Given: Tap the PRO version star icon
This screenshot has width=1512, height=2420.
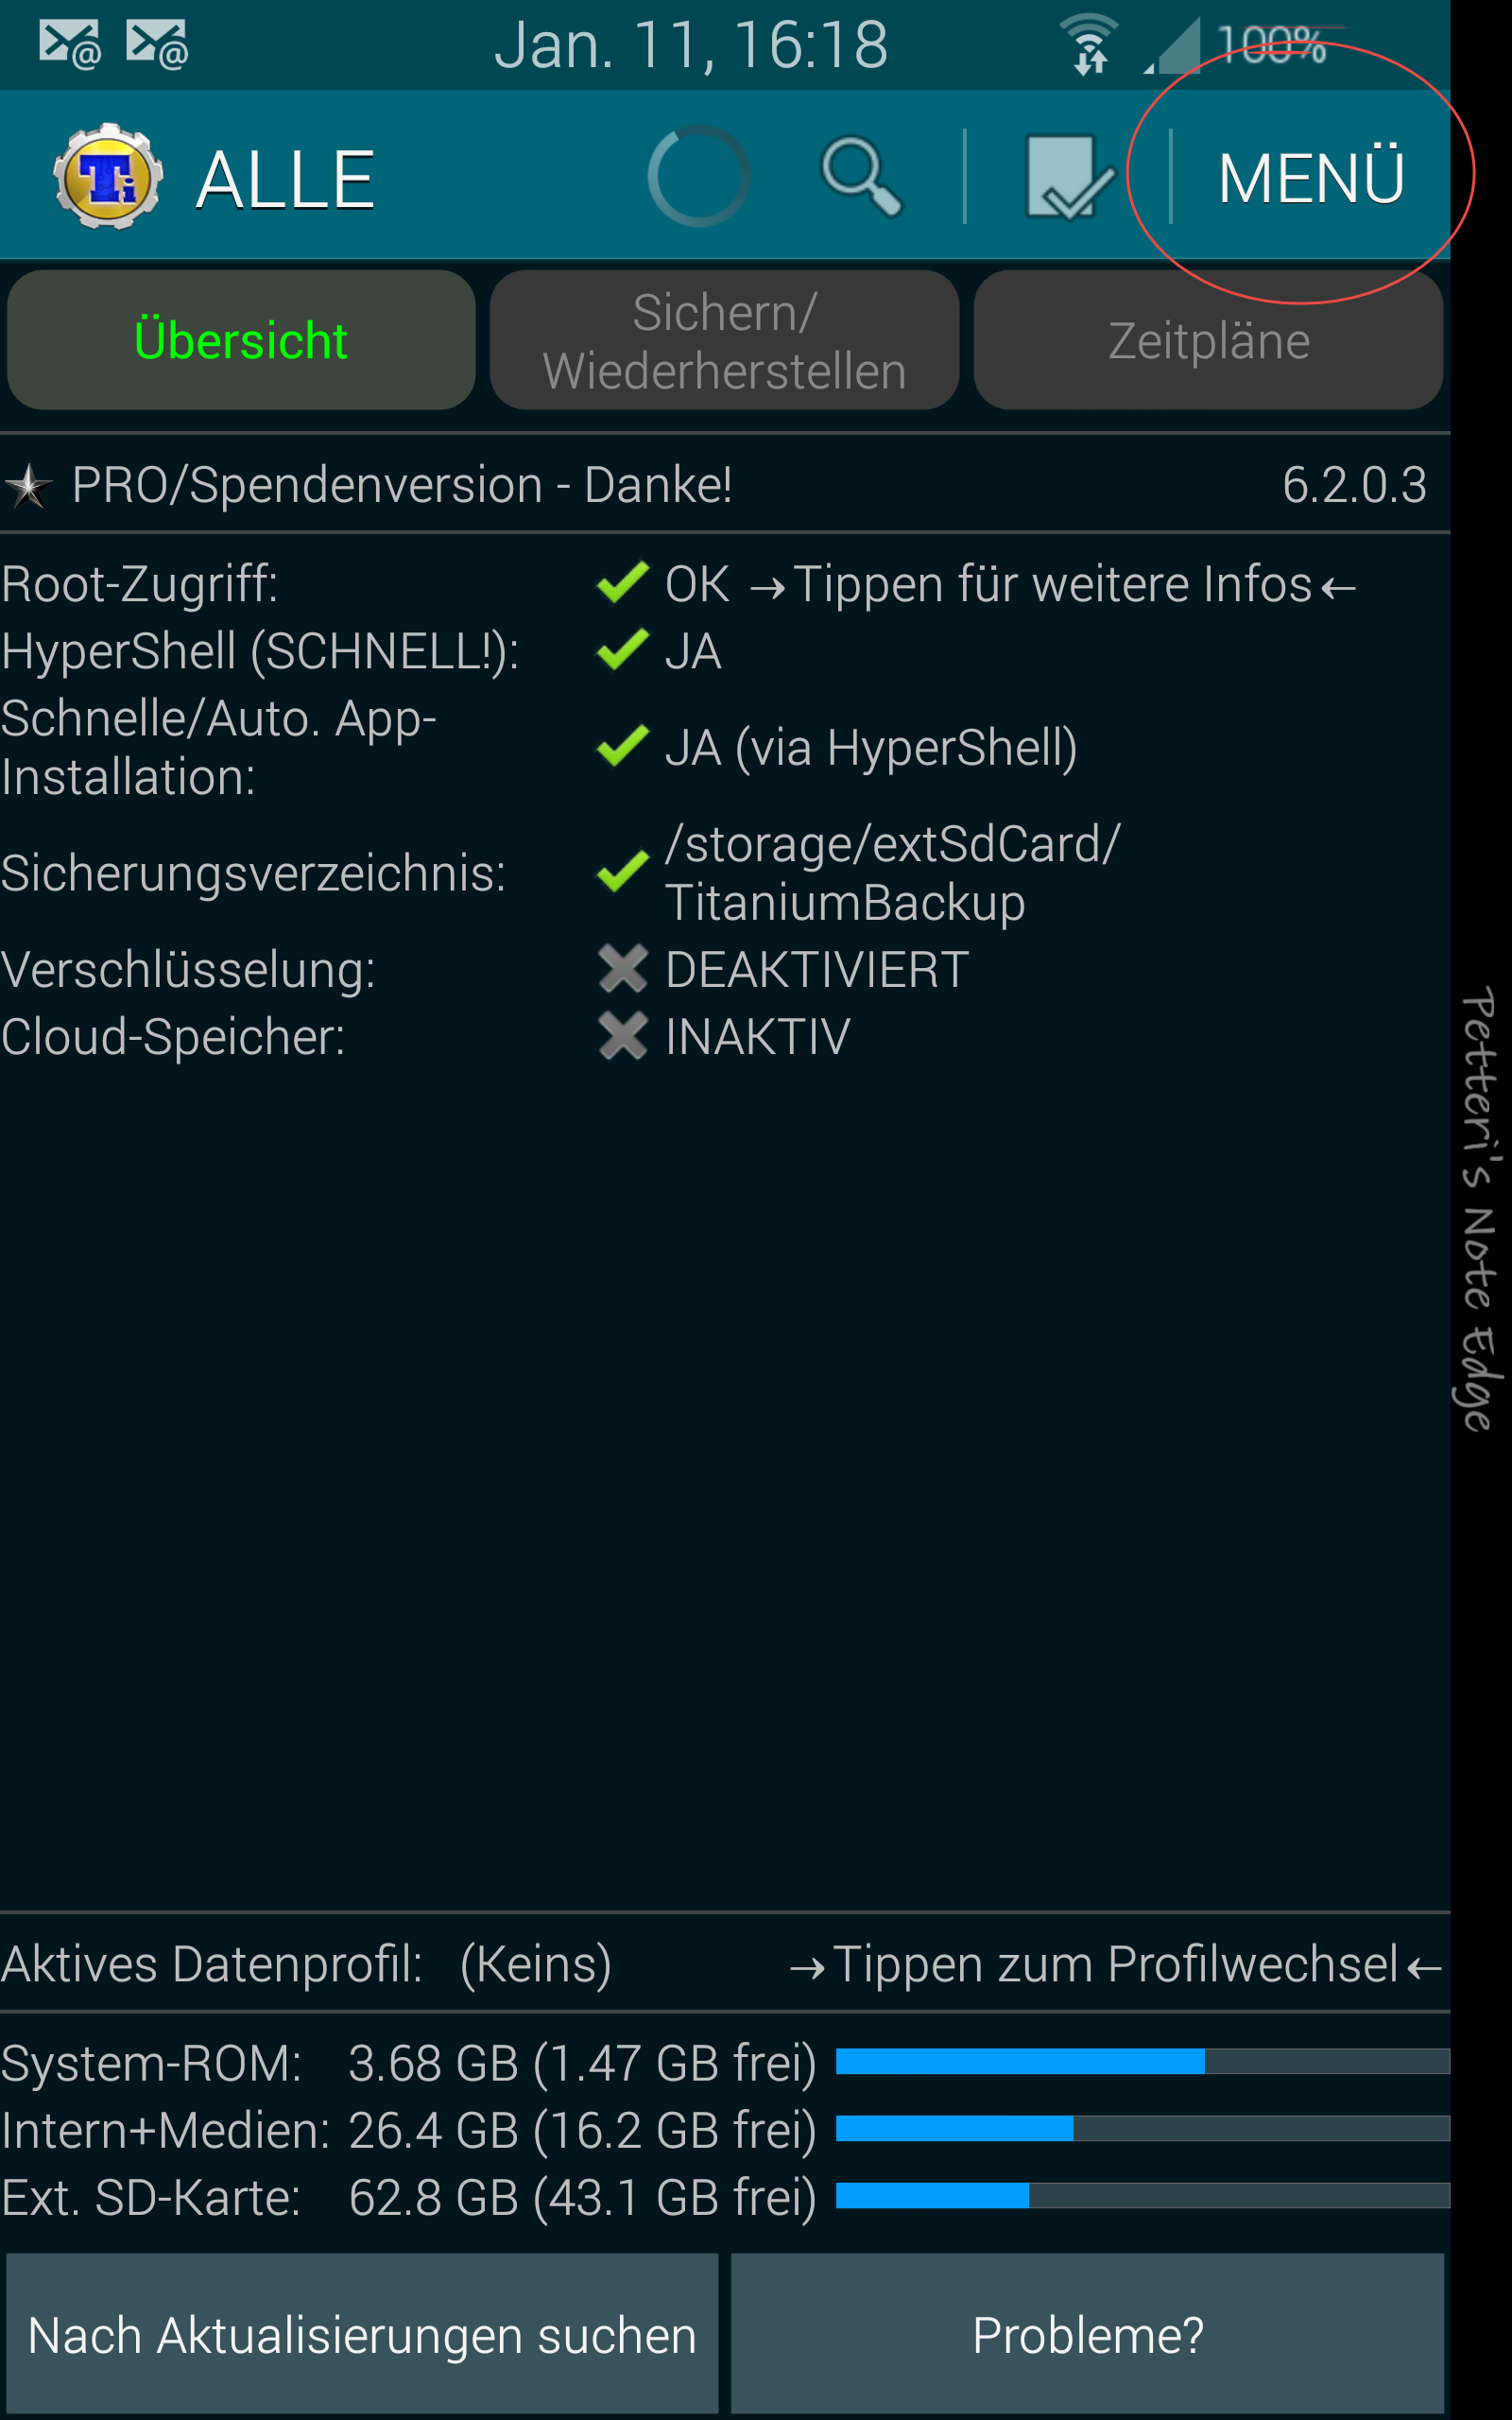Looking at the screenshot, I should pyautogui.click(x=28, y=486).
